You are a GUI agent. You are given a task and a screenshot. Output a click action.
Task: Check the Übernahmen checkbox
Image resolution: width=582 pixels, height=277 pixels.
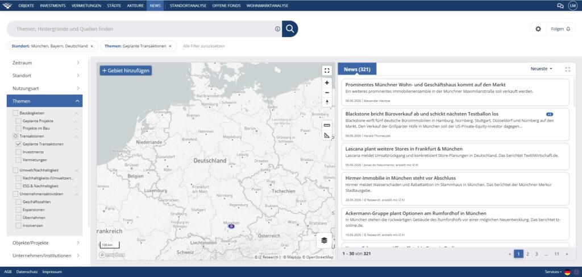(18, 218)
